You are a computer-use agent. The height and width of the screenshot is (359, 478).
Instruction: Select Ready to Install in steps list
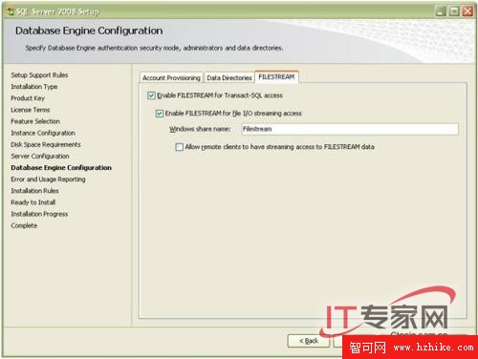[33, 202]
